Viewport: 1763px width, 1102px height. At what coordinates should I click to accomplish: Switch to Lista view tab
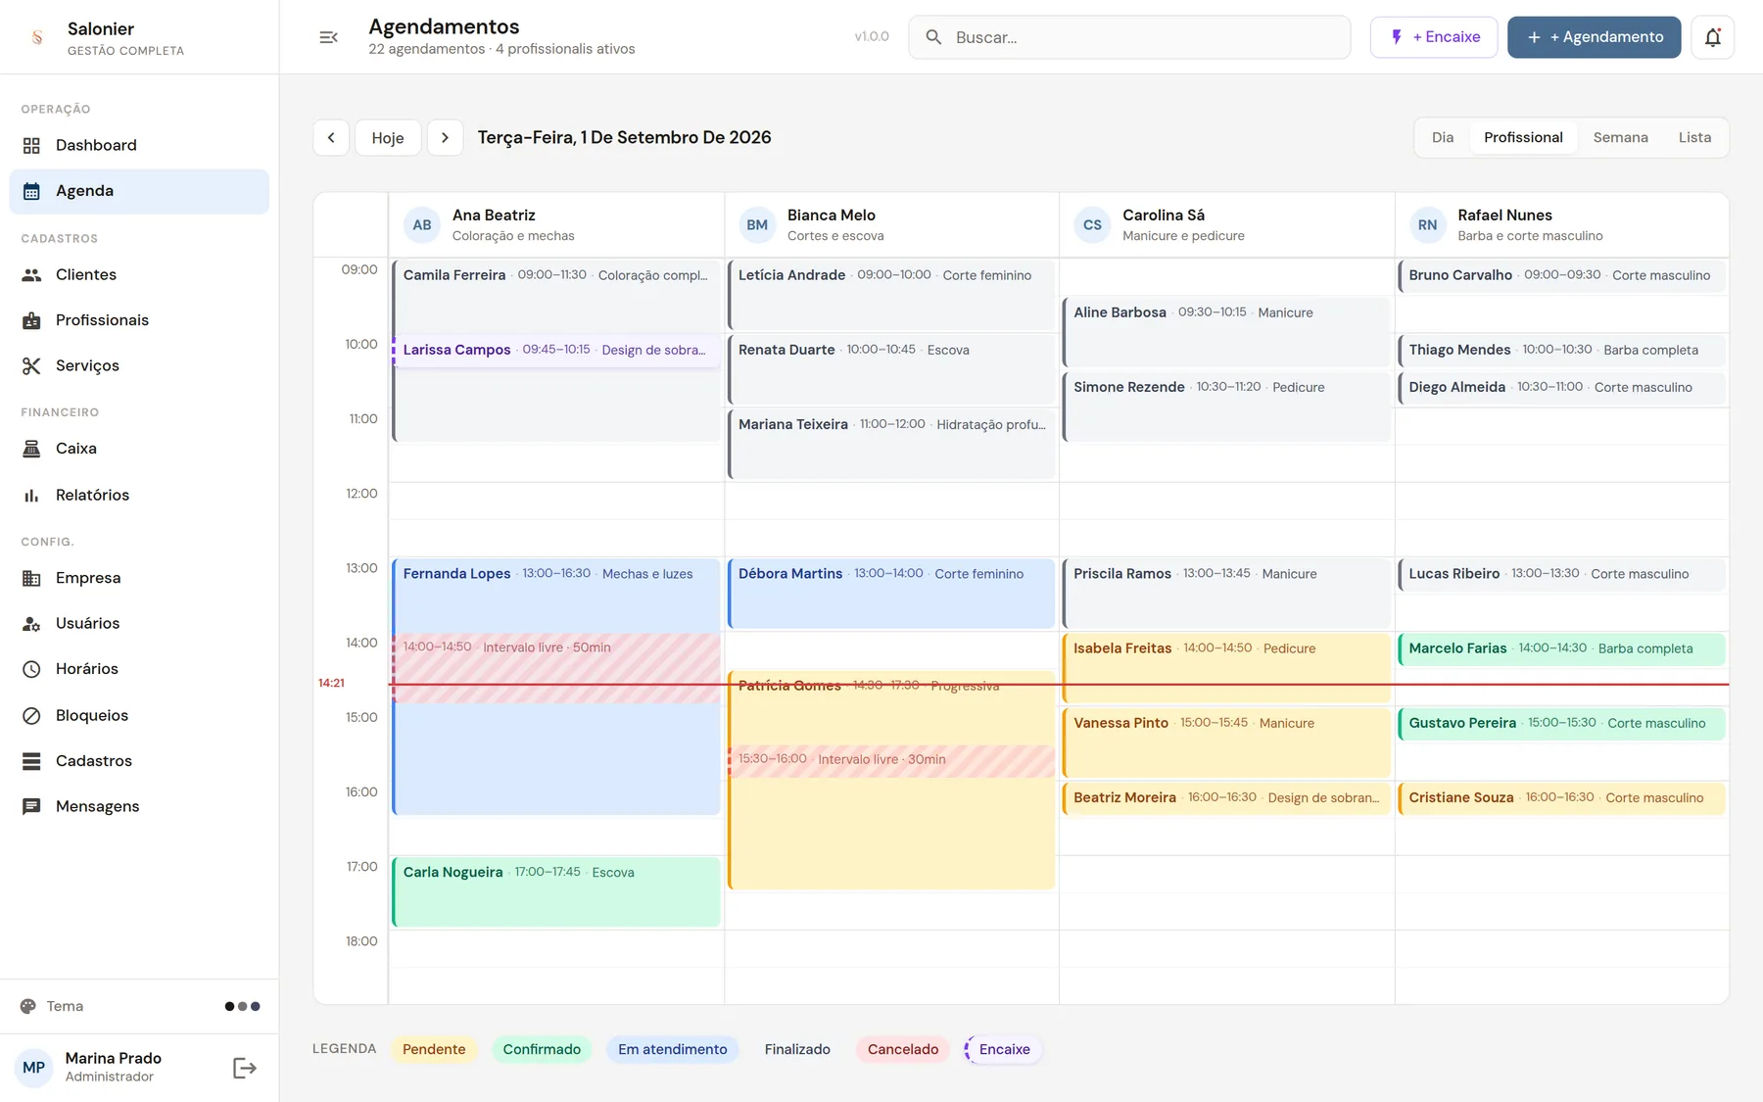coord(1694,137)
